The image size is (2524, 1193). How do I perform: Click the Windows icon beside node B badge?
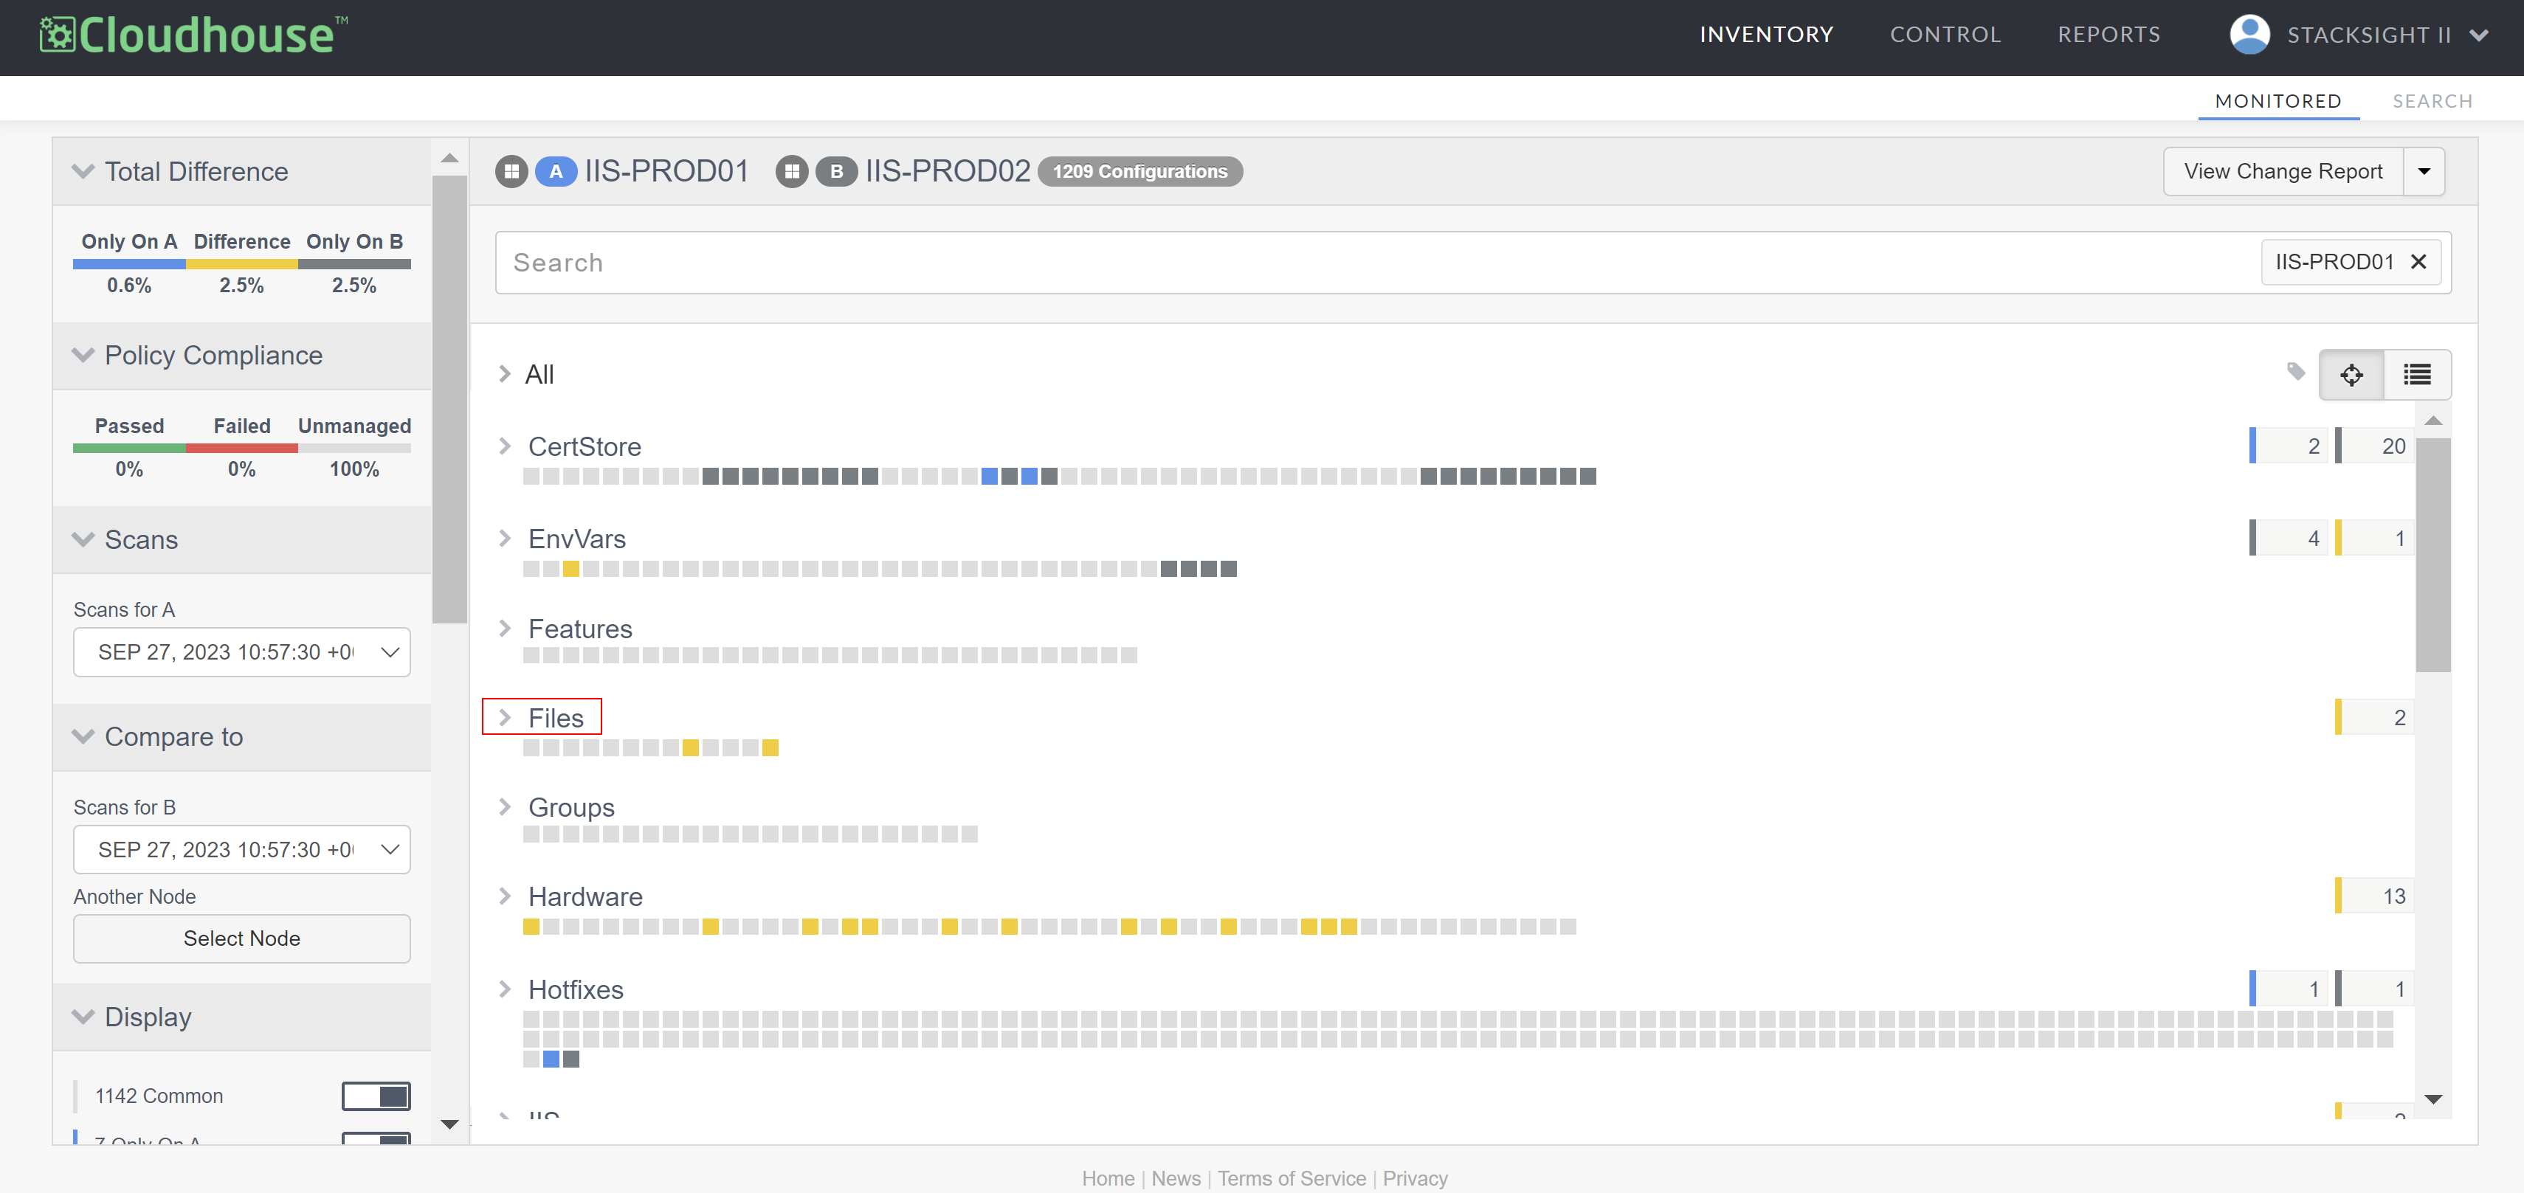point(792,171)
